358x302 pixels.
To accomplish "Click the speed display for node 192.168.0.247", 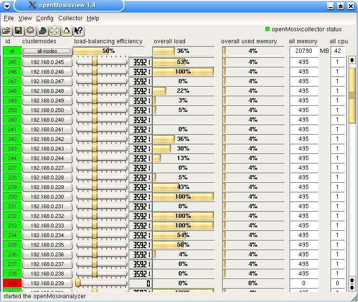I will coord(140,81).
